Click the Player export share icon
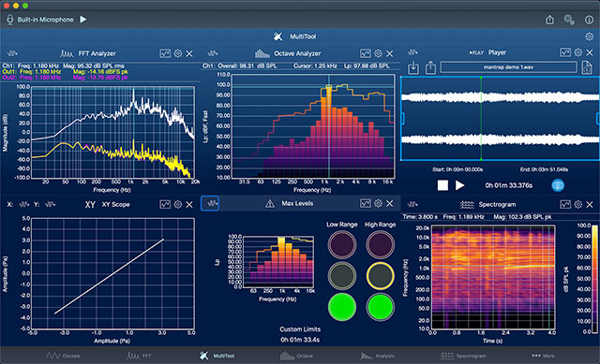The width and height of the screenshot is (600, 364). (430, 67)
